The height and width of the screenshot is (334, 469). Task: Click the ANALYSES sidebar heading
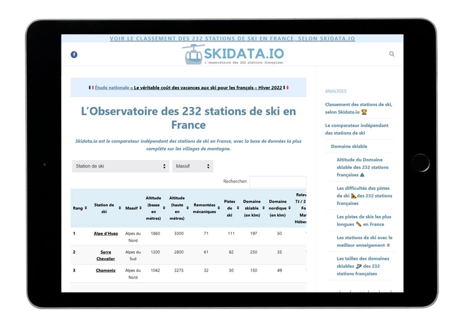336,91
